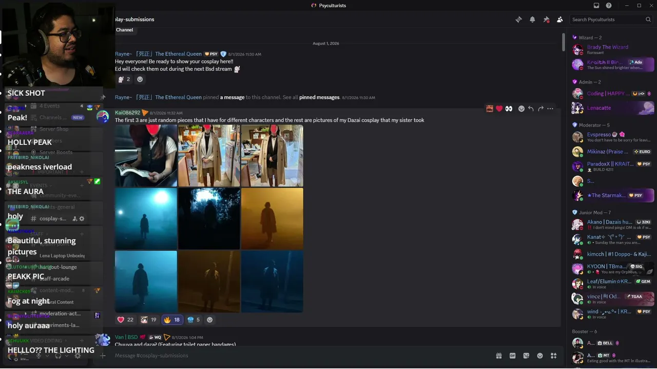Open Add Reaction smiley in message toolbar
Viewport: 657px width, 369px height.
pos(521,109)
